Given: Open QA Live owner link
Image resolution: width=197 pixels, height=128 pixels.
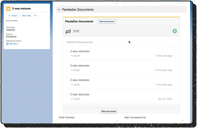Looking at the screenshot, I should pyautogui.click(x=13, y=44).
